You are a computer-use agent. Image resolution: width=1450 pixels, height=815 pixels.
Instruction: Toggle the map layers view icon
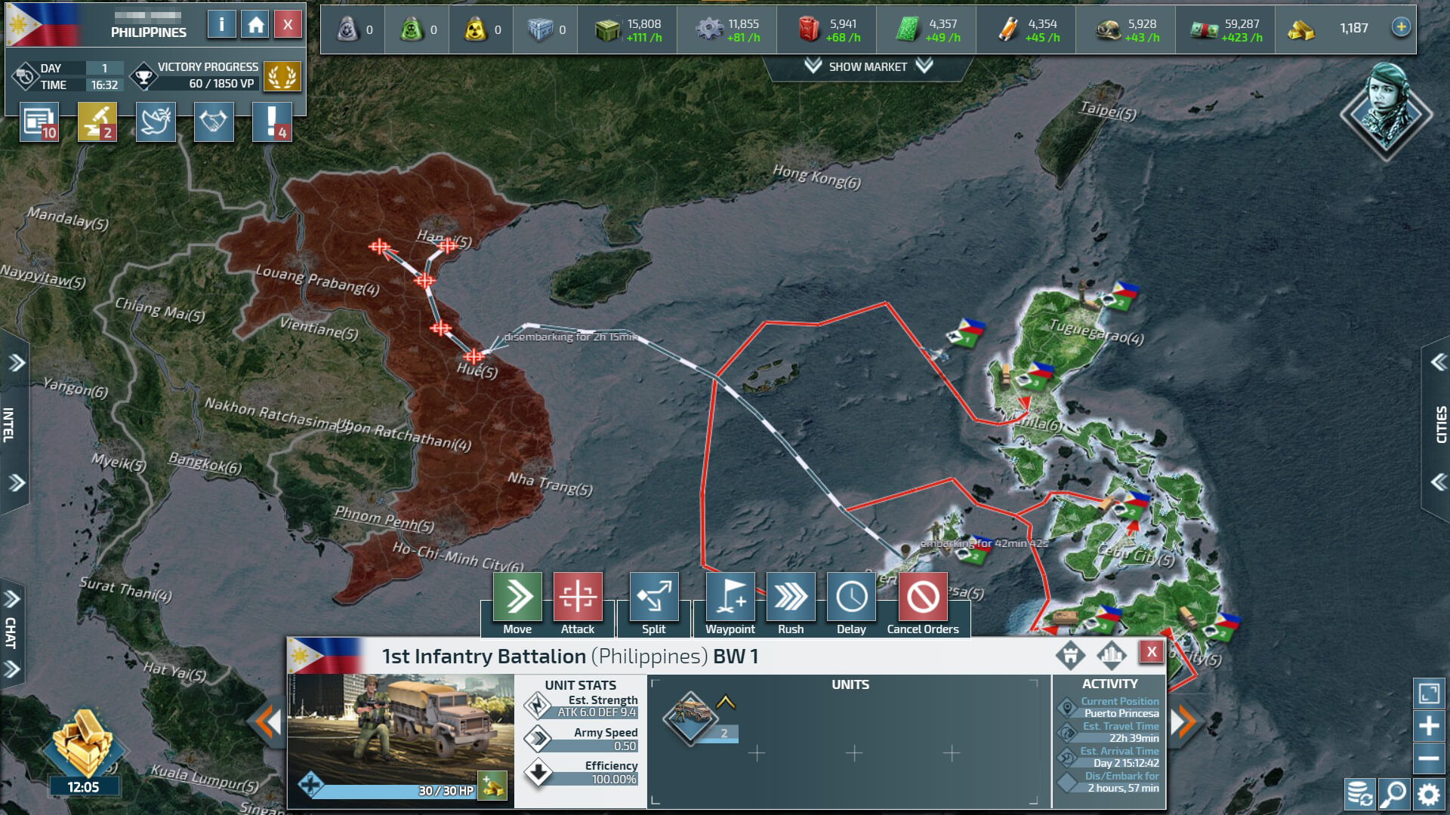(1359, 794)
